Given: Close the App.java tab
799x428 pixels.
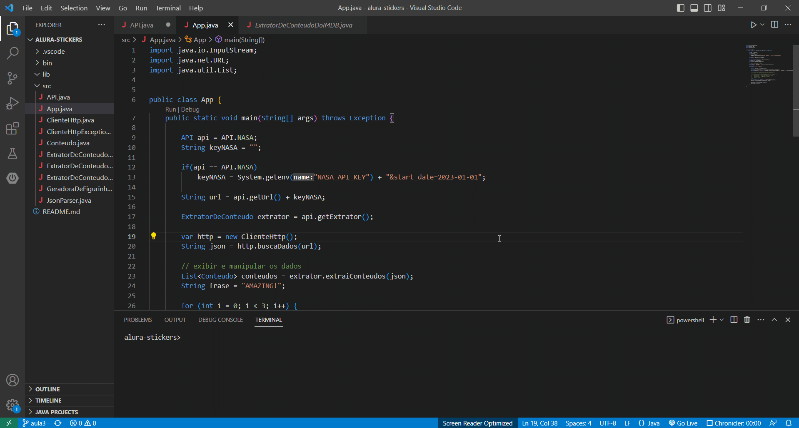Looking at the screenshot, I should [230, 25].
